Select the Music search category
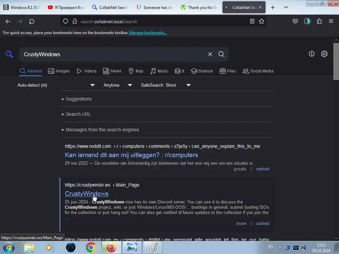Viewport: 339px width, 254px height. click(x=159, y=71)
